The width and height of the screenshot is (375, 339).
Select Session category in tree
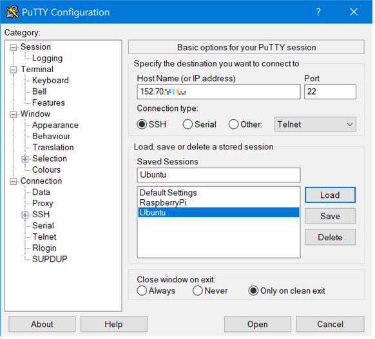click(35, 47)
